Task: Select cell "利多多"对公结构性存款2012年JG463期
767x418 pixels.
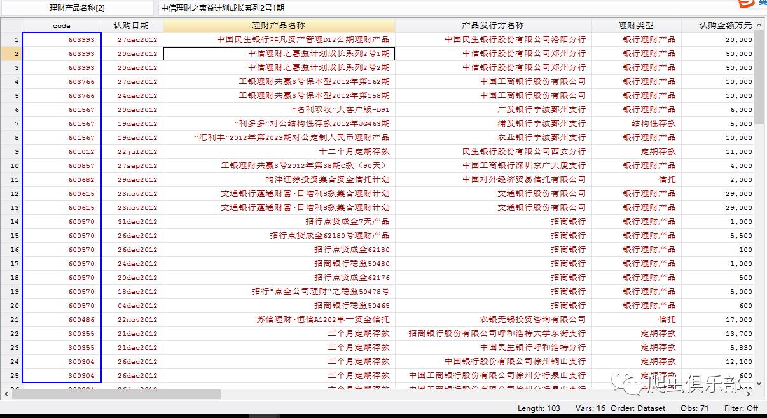Action: [279, 123]
